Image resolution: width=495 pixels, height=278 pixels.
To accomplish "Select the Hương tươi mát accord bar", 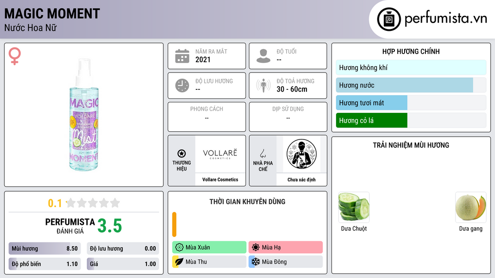I will [411, 103].
